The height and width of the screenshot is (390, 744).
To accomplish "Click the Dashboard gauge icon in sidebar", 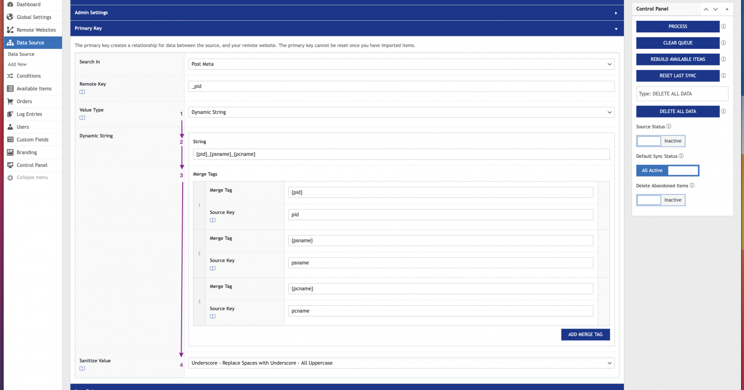I will coord(10,4).
